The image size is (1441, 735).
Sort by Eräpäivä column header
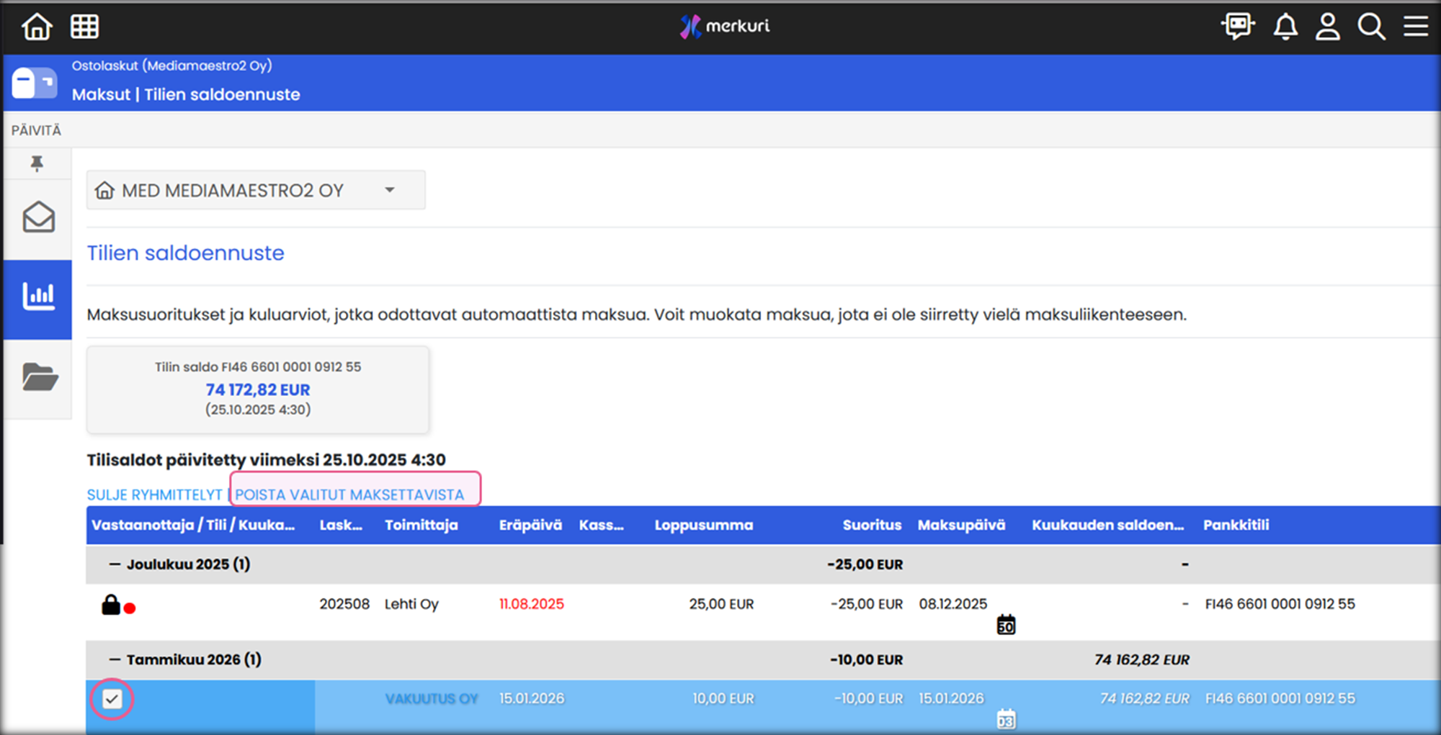(x=530, y=525)
